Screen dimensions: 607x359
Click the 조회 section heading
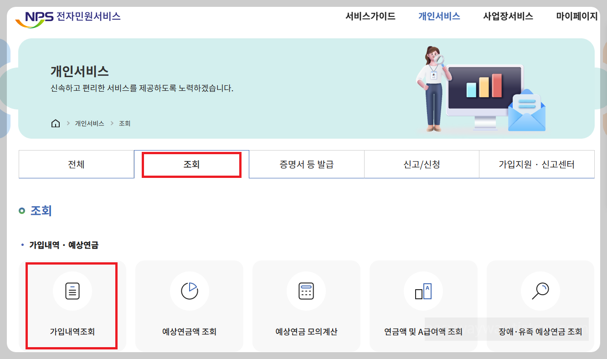click(x=41, y=211)
